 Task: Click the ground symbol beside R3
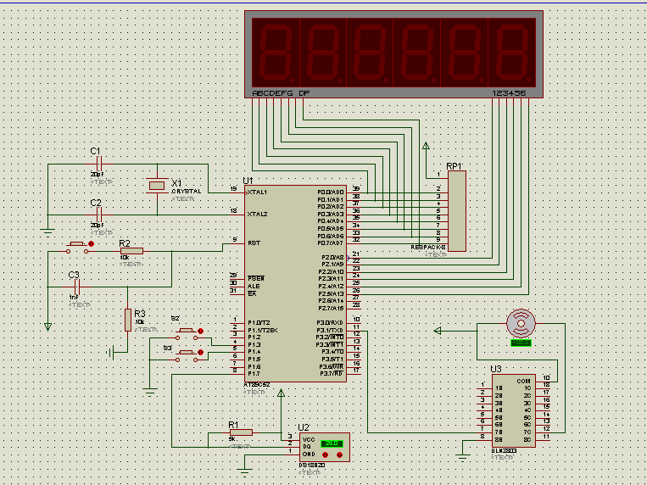(x=109, y=353)
